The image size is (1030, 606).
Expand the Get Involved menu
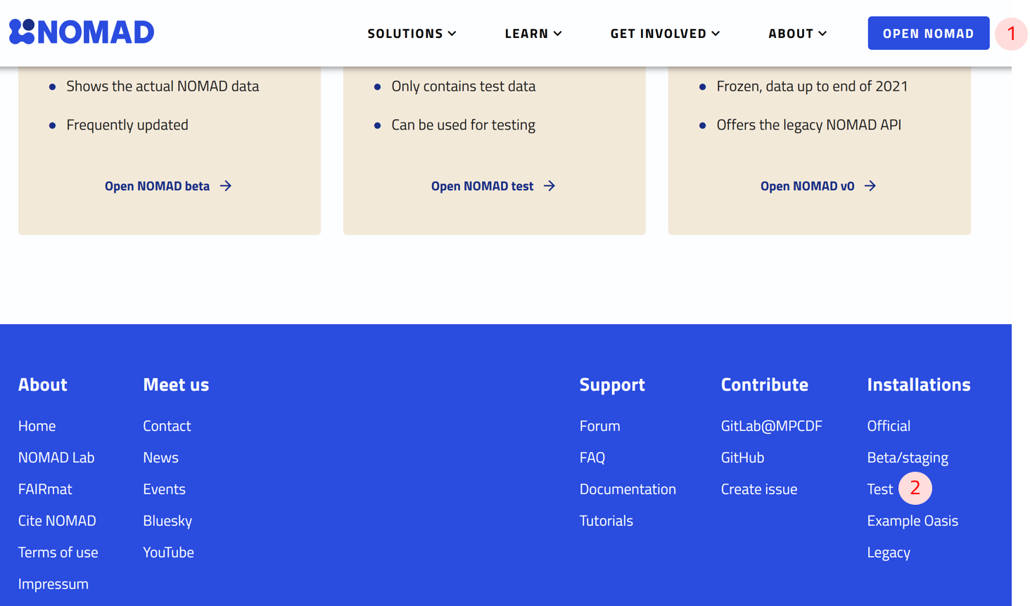click(665, 34)
